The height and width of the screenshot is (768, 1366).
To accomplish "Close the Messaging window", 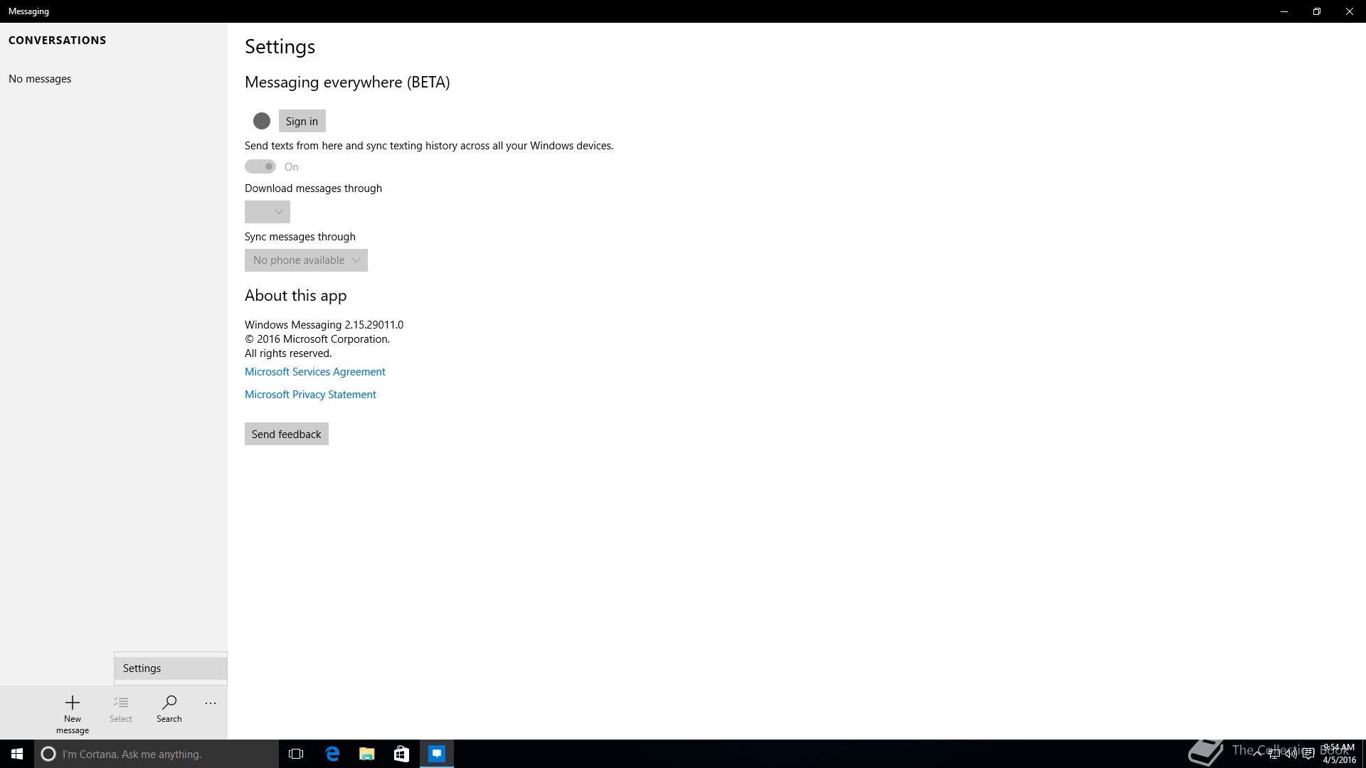I will (x=1350, y=11).
